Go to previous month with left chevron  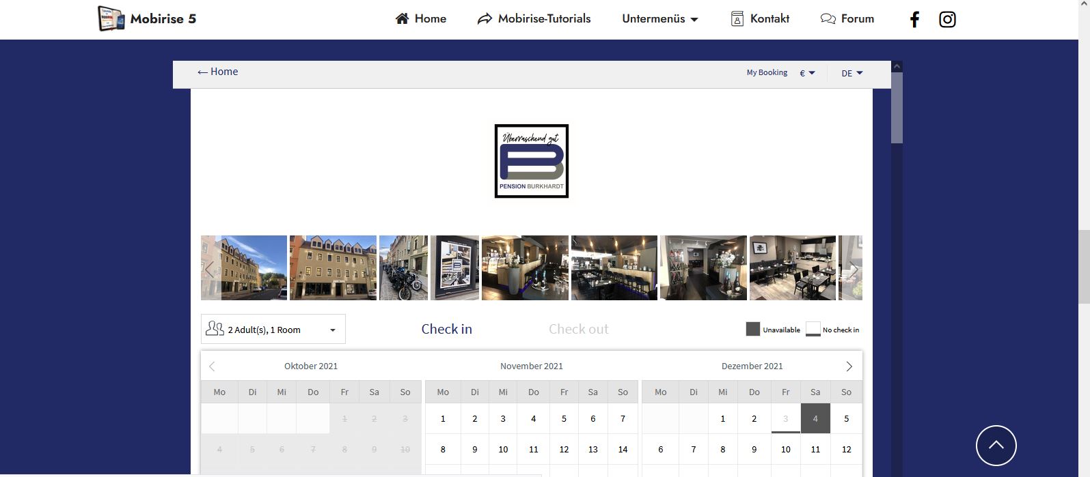tap(212, 366)
